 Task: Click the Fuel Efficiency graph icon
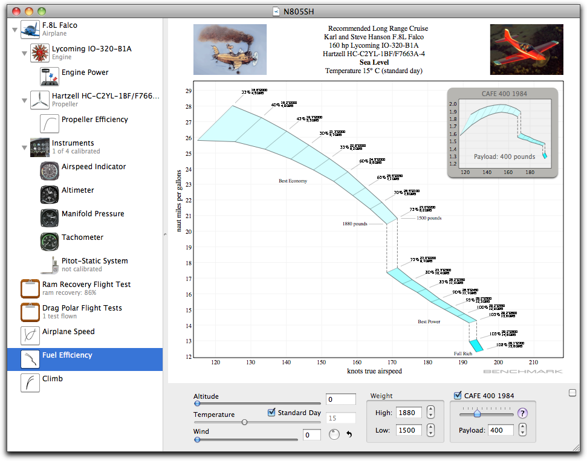click(30, 359)
